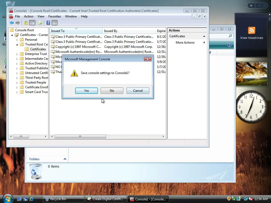Close the save settings dialog with X

(x=148, y=59)
